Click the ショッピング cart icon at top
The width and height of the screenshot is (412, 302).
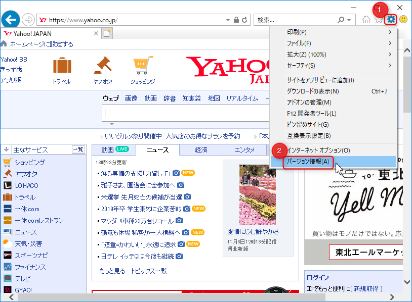click(143, 65)
